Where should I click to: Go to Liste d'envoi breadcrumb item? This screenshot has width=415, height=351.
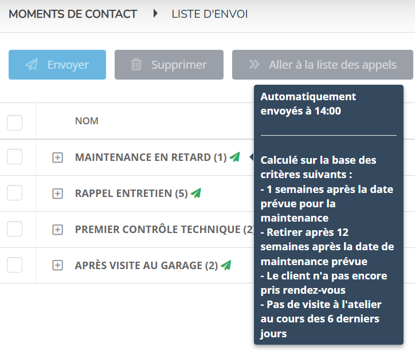click(x=210, y=14)
